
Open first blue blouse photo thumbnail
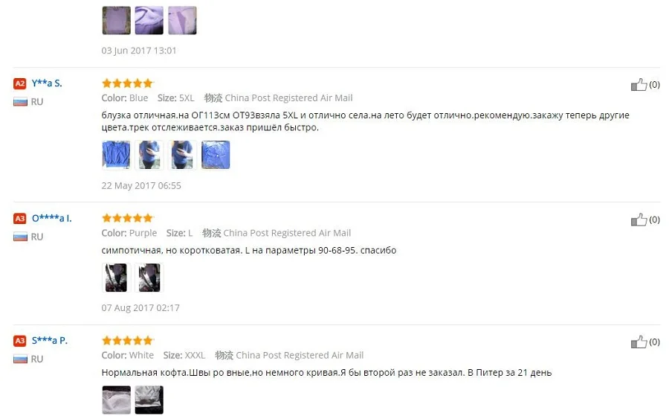[116, 155]
